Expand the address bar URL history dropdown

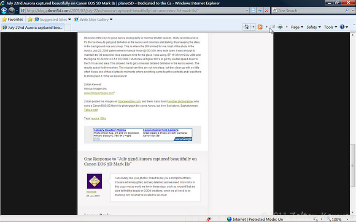pos(247,10)
